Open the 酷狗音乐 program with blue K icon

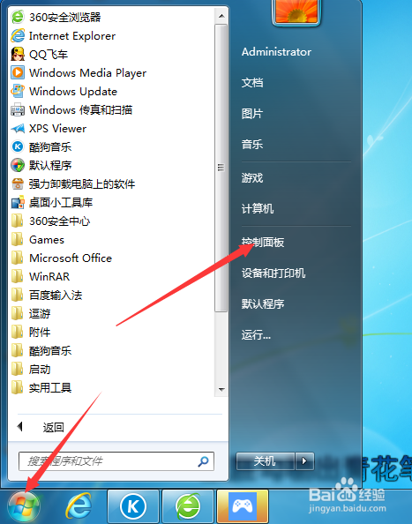(18, 146)
